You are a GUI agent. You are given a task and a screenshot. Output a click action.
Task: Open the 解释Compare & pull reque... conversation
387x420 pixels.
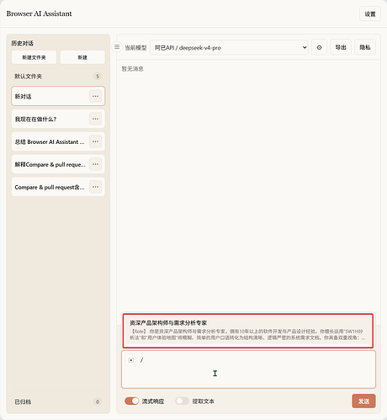click(x=58, y=164)
